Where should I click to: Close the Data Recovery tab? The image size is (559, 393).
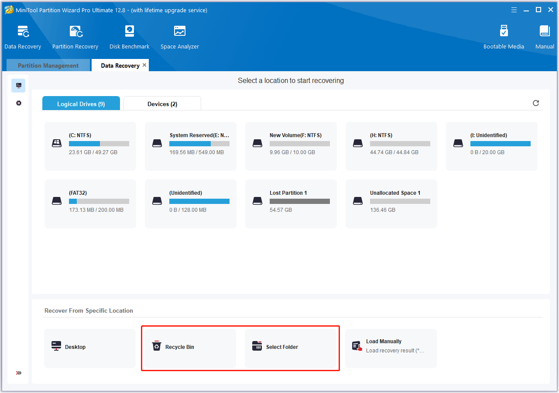144,65
